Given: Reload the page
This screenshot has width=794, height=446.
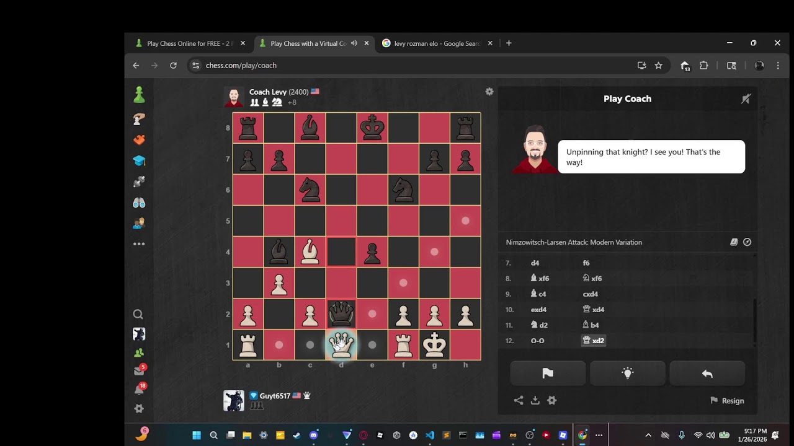Looking at the screenshot, I should point(173,65).
